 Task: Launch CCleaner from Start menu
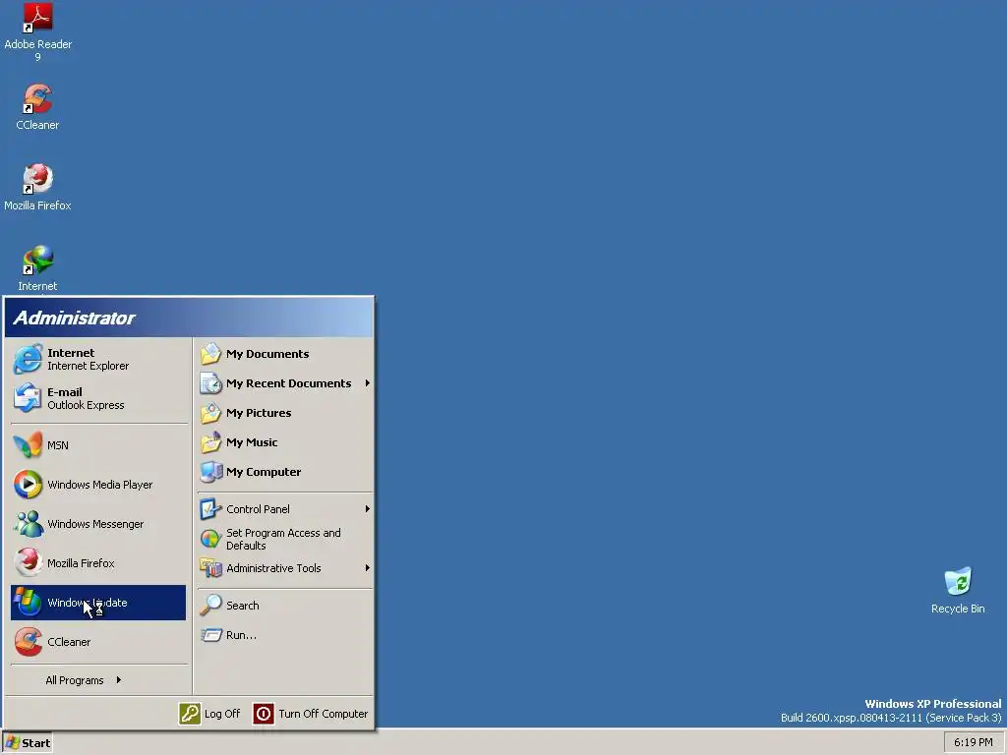pyautogui.click(x=98, y=641)
